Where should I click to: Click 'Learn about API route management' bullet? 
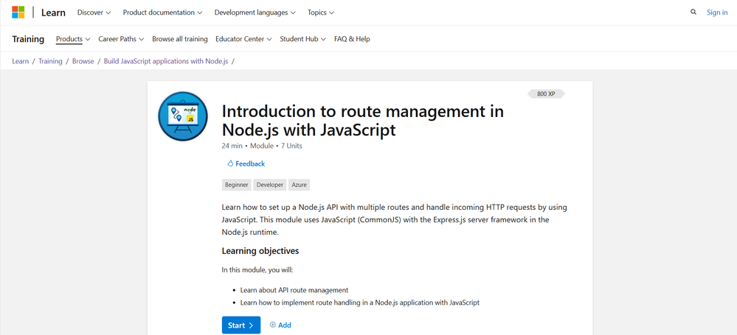pyautogui.click(x=294, y=290)
